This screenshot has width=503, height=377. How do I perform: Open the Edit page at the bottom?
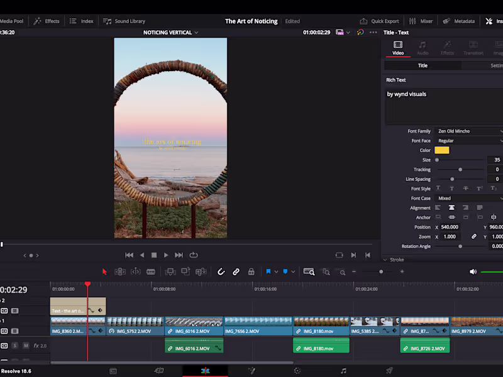click(x=206, y=371)
